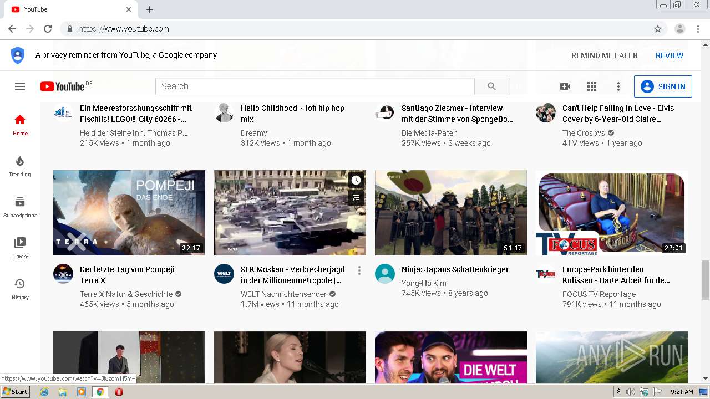Click the browser address bar URL
The image size is (710, 399).
click(x=124, y=29)
